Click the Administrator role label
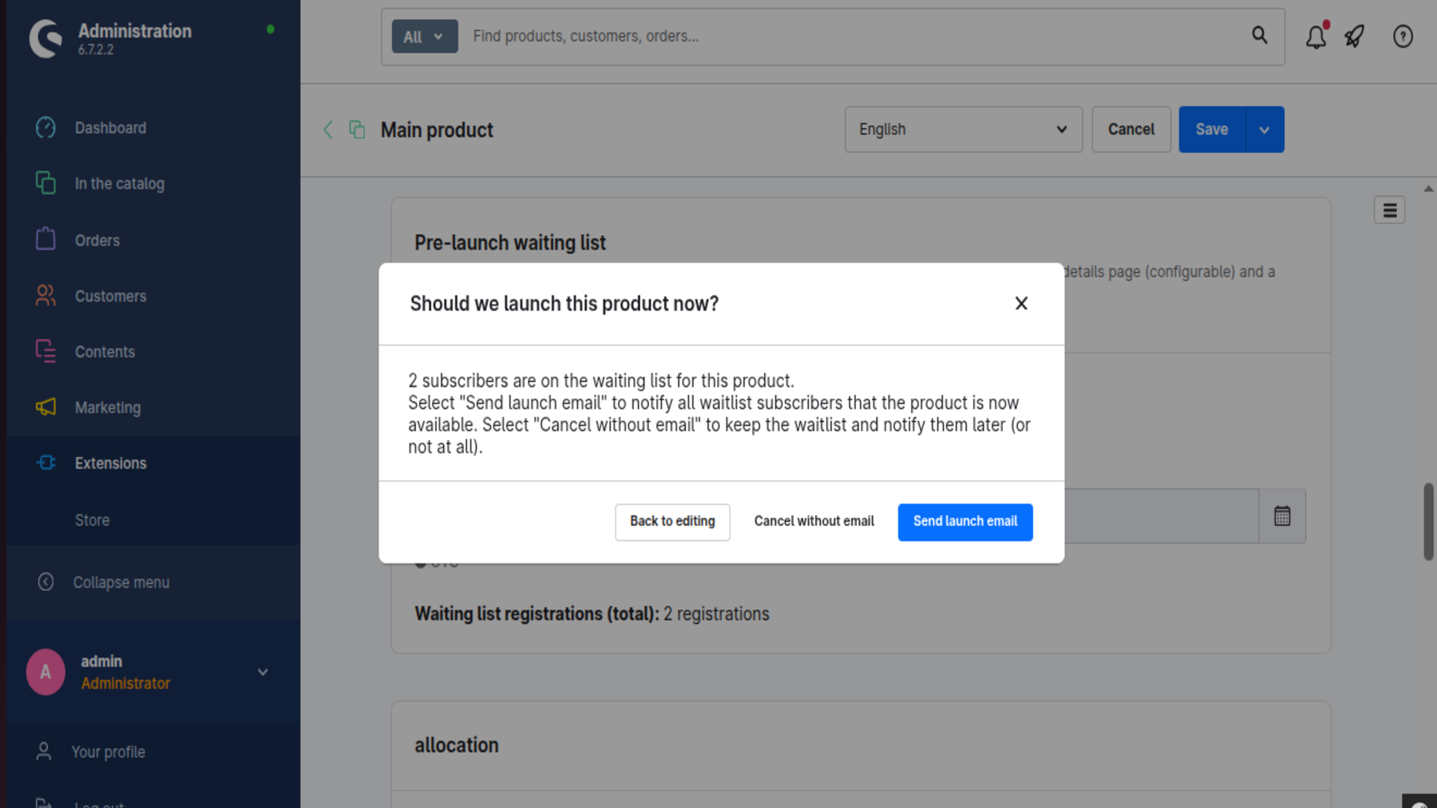 coord(125,683)
